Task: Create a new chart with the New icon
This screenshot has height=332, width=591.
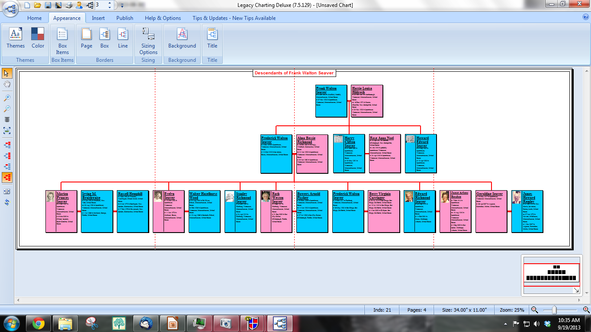Action: click(x=27, y=5)
